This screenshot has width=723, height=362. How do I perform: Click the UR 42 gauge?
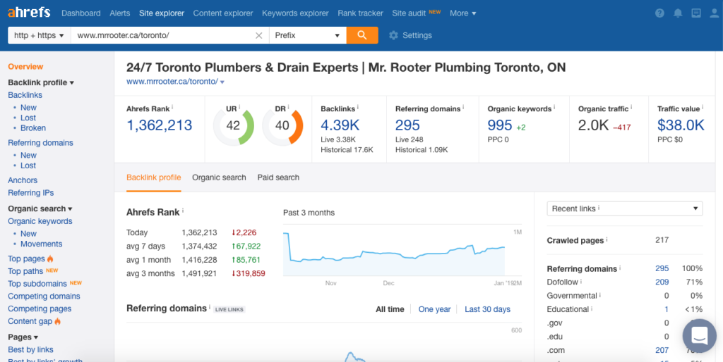click(233, 125)
